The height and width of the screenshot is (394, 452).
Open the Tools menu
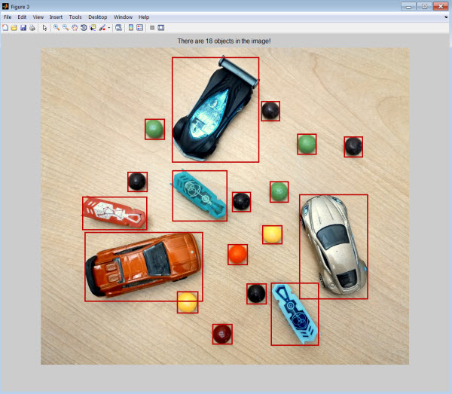pos(75,17)
